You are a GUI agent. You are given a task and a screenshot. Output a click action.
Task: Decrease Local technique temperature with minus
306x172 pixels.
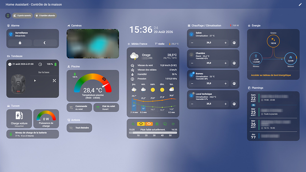(x=192, y=104)
